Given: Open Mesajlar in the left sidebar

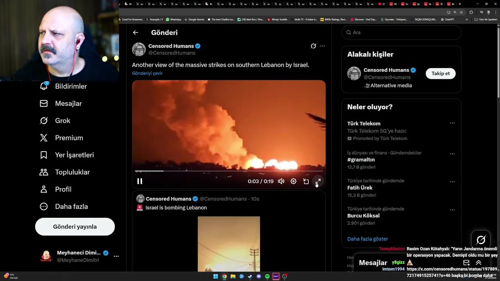Looking at the screenshot, I should click(x=60, y=103).
